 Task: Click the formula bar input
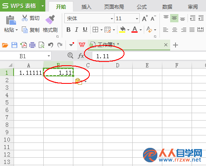149,56
